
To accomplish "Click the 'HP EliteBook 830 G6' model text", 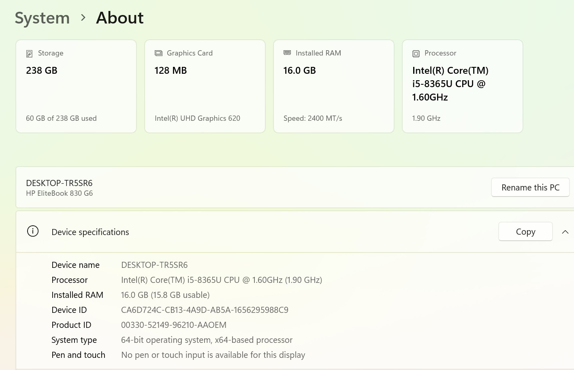I will click(x=60, y=193).
